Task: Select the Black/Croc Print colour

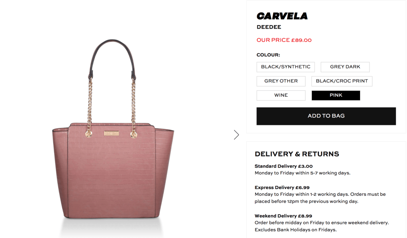Action: click(x=342, y=81)
